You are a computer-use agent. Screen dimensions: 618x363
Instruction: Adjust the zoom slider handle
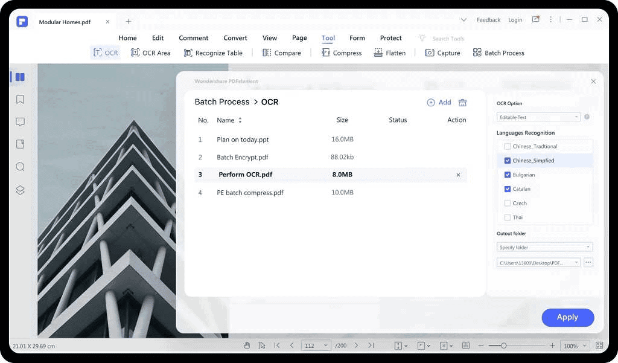pos(503,345)
